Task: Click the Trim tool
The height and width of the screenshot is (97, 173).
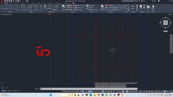Action: (x=36, y=5)
